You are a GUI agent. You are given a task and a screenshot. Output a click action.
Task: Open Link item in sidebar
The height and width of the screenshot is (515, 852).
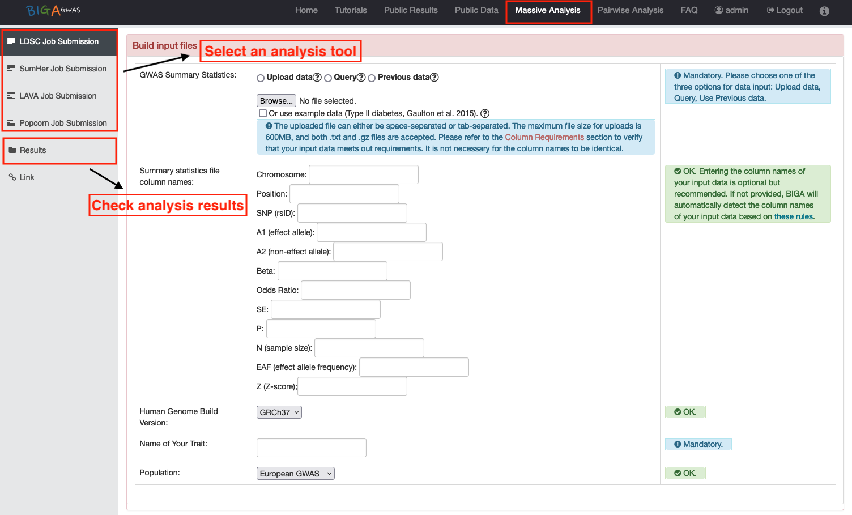pyautogui.click(x=27, y=177)
